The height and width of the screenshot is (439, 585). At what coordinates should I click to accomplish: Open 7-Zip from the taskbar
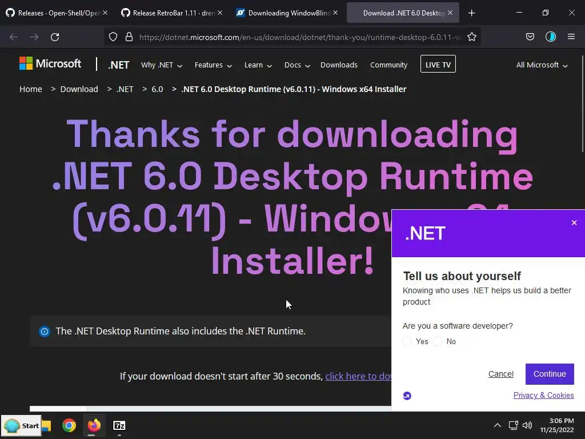[x=119, y=425]
